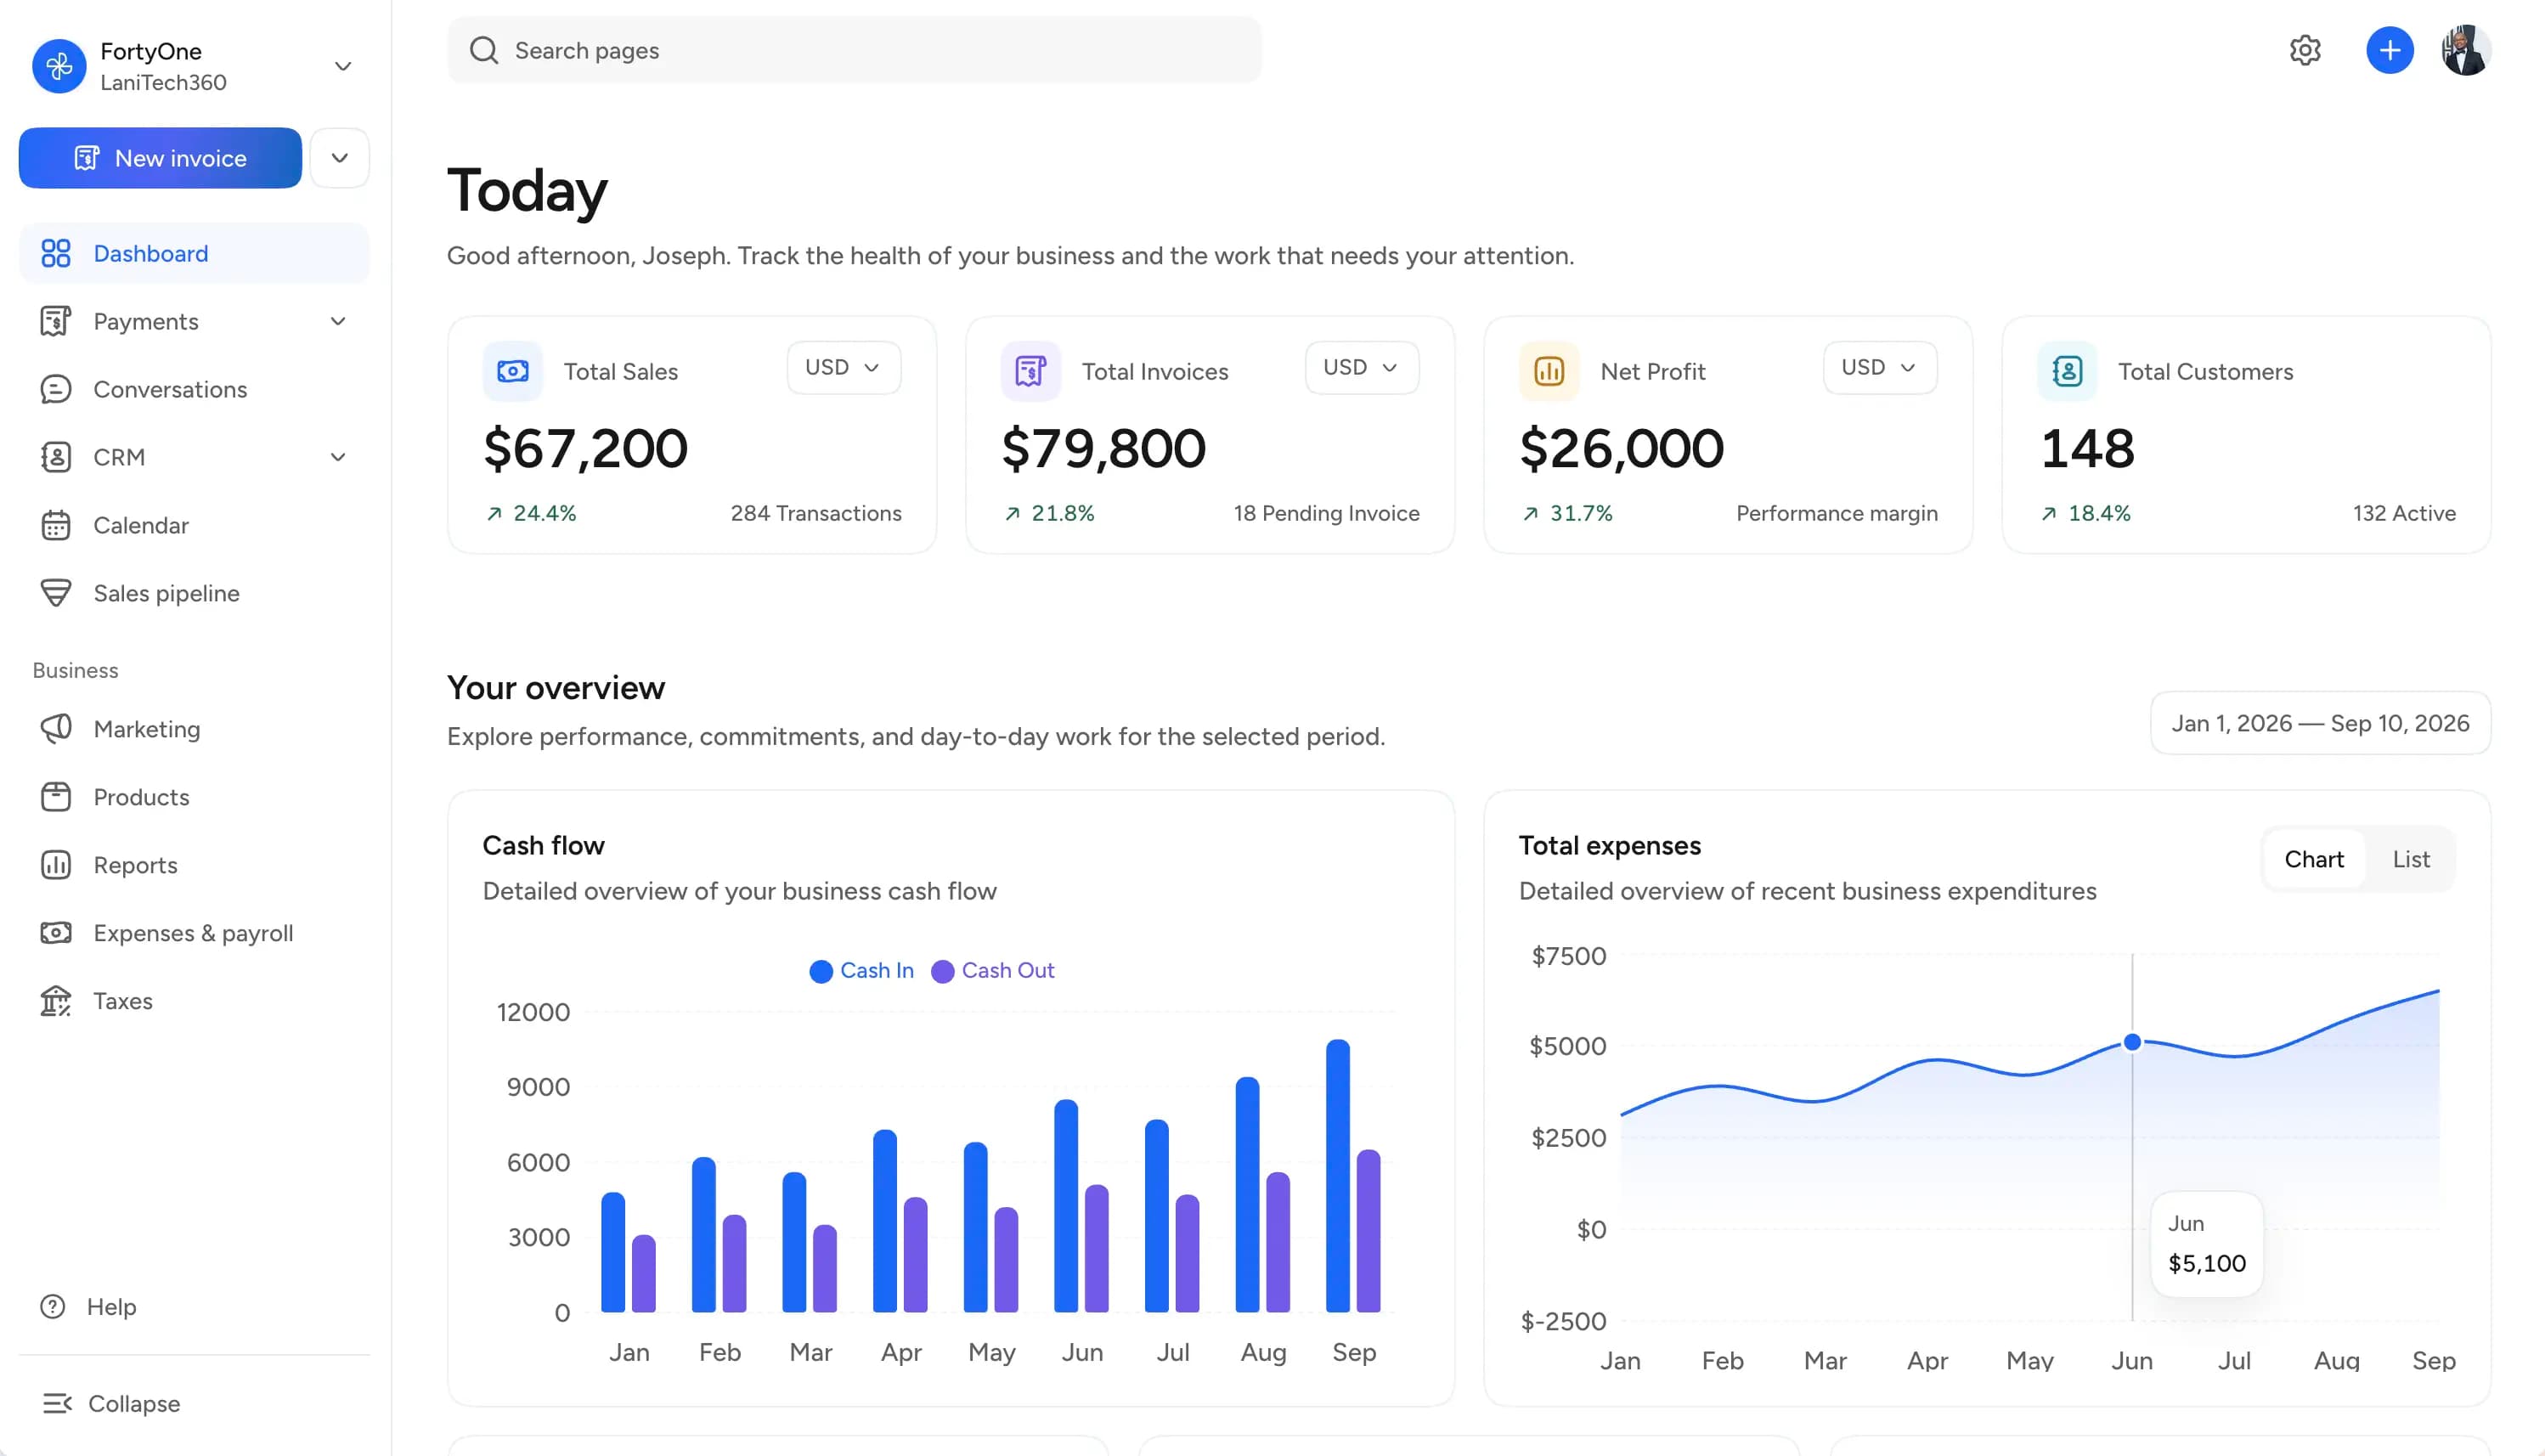Click the Jun data point on expenses chart

point(2132,1042)
